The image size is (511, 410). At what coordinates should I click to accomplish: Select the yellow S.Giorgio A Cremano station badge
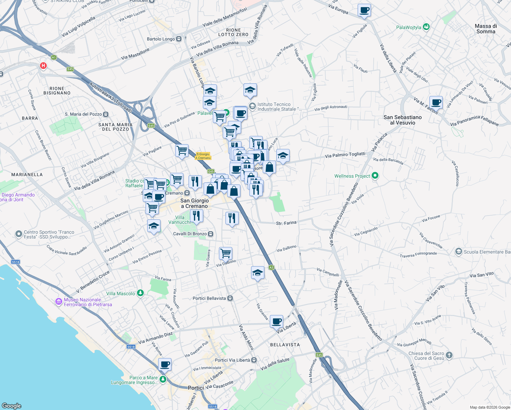(204, 156)
